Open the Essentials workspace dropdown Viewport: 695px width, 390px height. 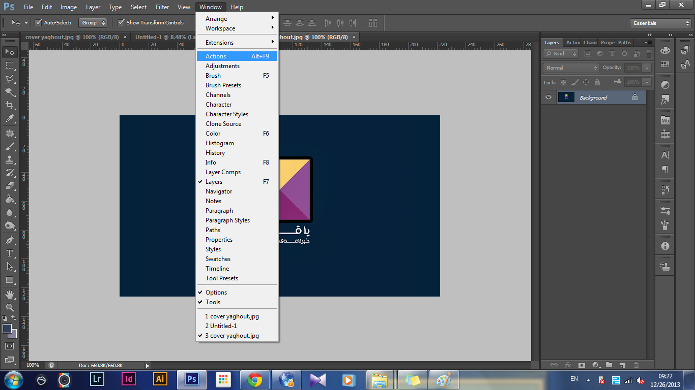click(x=660, y=23)
